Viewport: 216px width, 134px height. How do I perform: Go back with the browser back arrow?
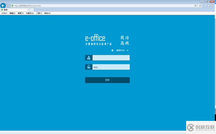click(x=3, y=6)
